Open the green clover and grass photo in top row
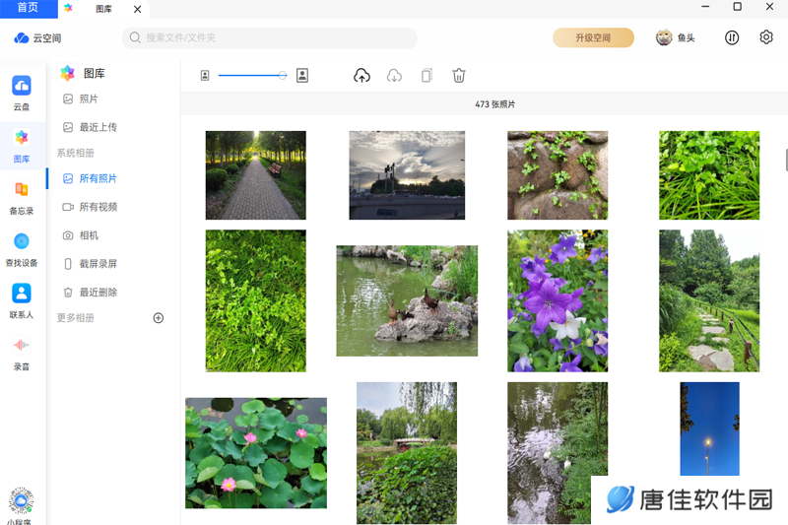 coord(709,175)
